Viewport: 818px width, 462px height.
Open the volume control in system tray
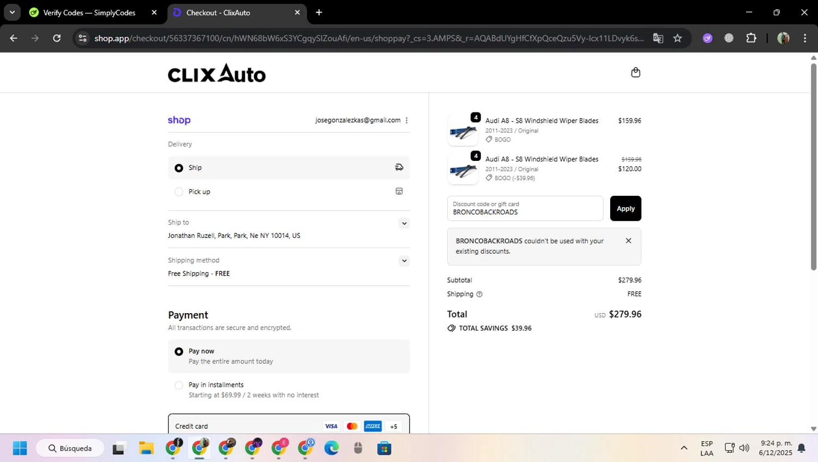click(744, 448)
